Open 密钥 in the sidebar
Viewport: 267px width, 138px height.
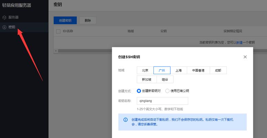coord(24,27)
